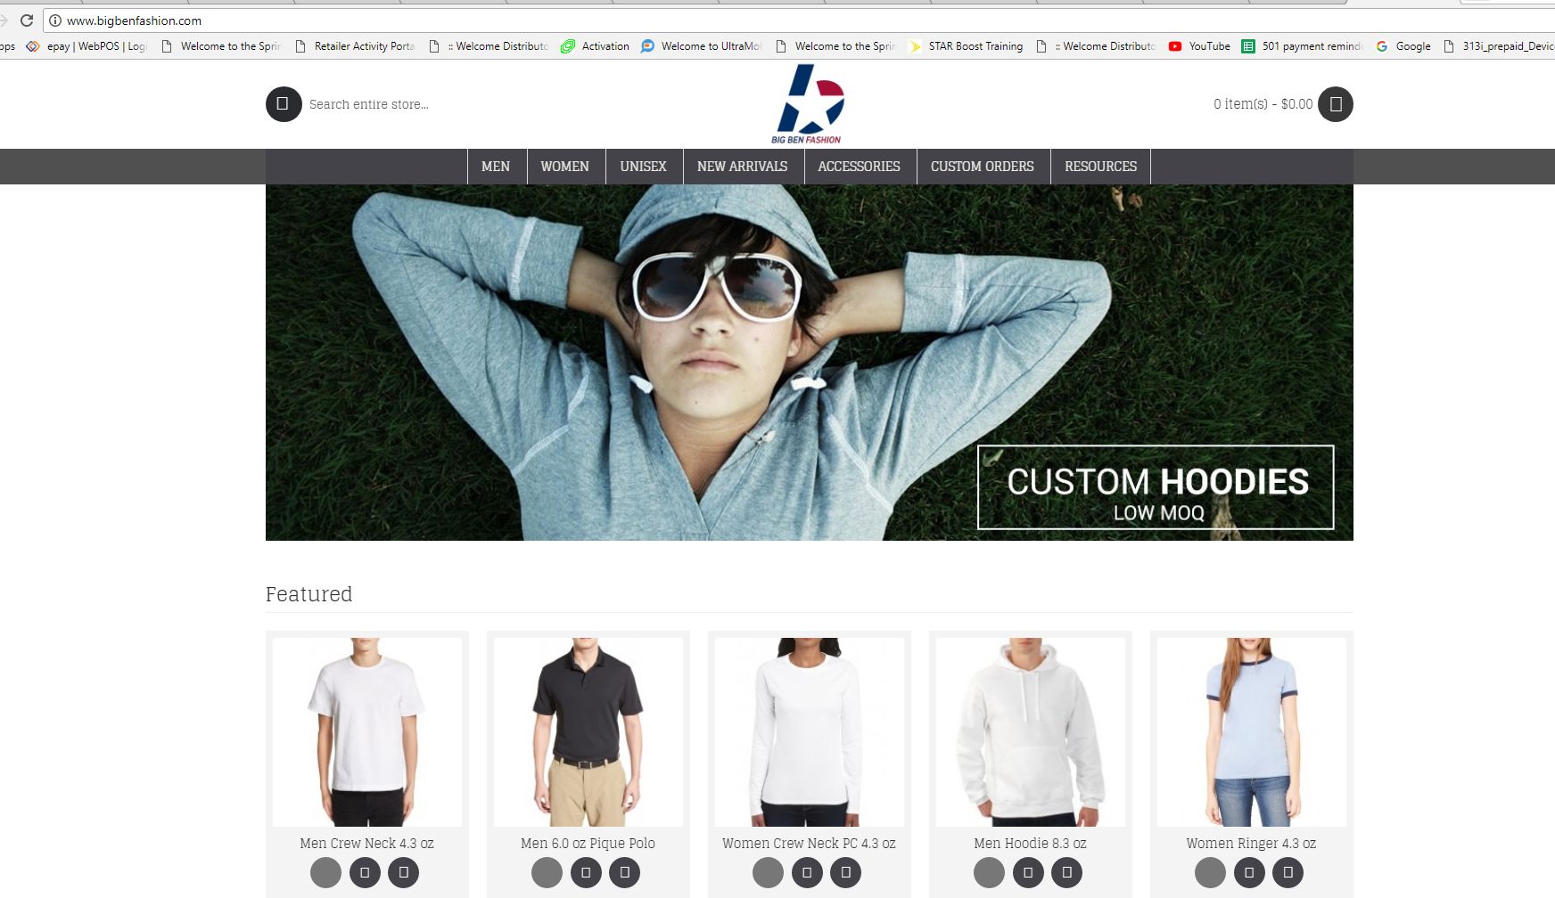Click the Custom Hoodies Low MOQ banner box
Image resolution: width=1555 pixels, height=898 pixels.
click(1156, 487)
